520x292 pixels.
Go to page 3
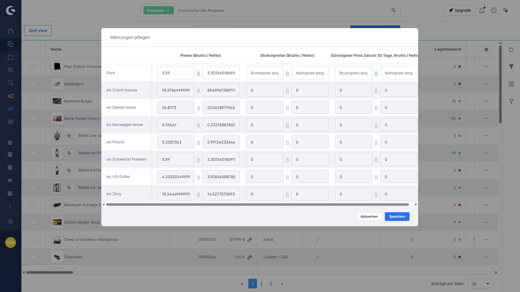click(x=271, y=284)
